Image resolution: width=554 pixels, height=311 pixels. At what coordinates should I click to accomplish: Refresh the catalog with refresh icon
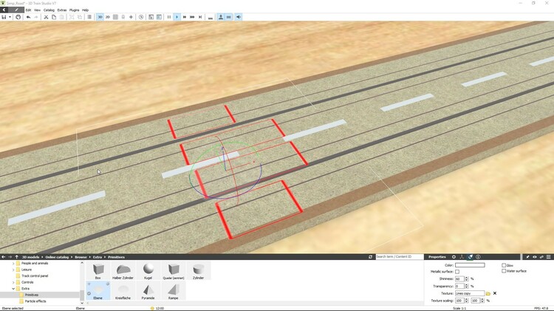tap(370, 257)
